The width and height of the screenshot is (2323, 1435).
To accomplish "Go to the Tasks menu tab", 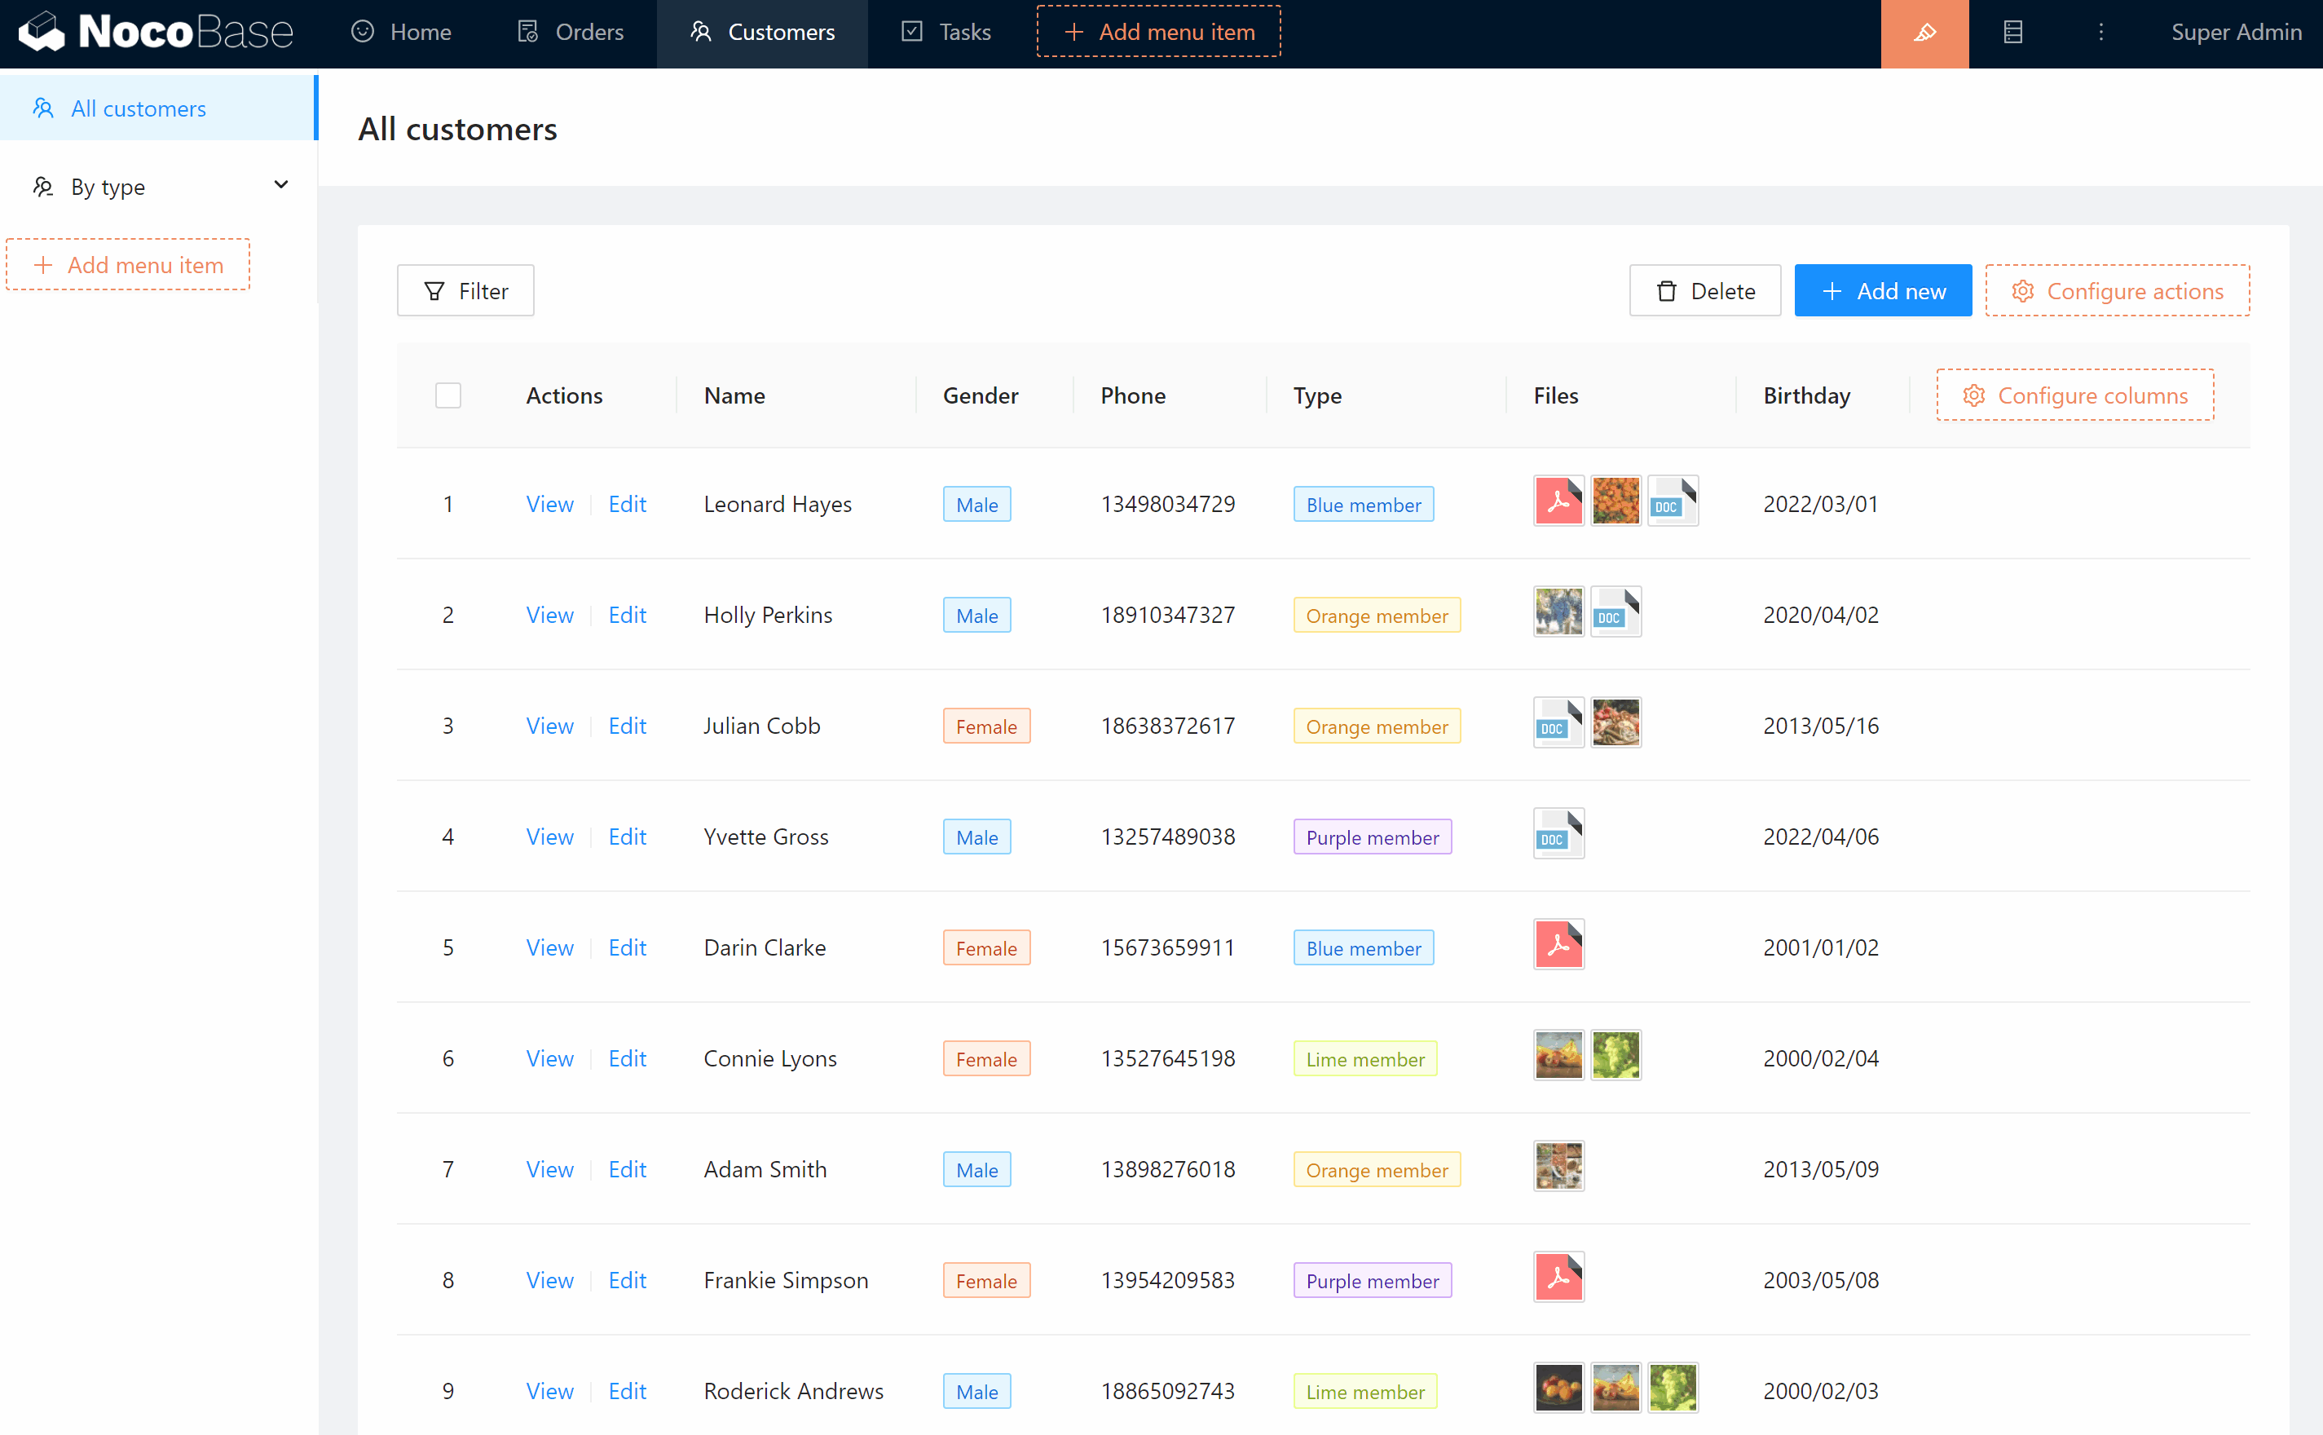I will click(946, 33).
